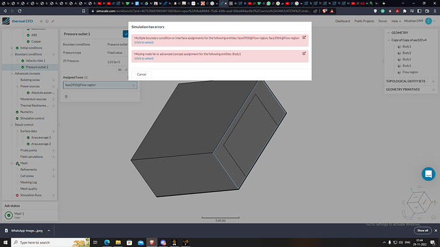440x247 pixels.
Task: Add topological entity set with plus icon
Action: point(434,81)
